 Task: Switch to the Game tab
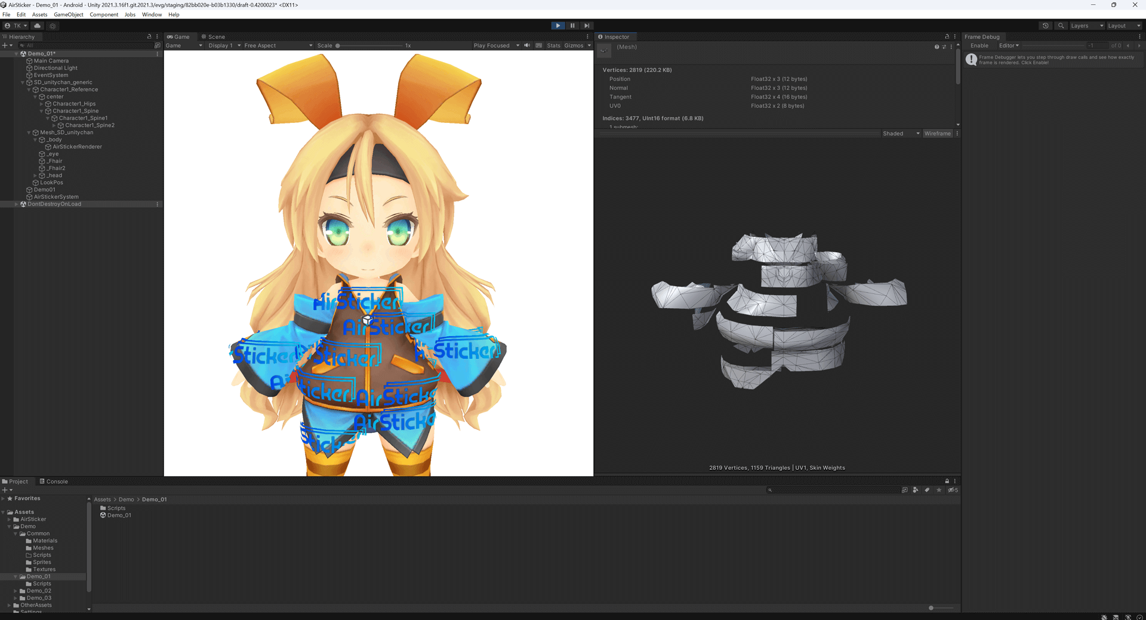[x=178, y=36]
